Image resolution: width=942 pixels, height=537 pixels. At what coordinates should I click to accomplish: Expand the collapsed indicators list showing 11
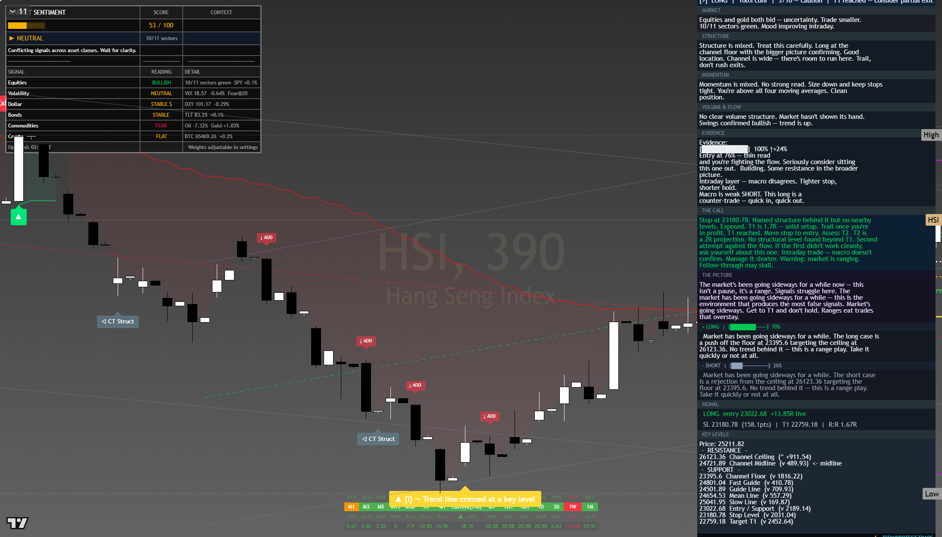point(18,12)
